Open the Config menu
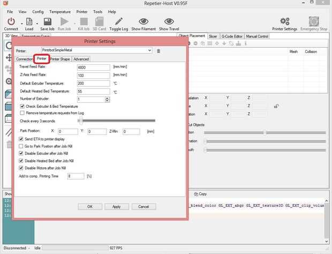The width and height of the screenshot is (332, 254). coord(38,12)
